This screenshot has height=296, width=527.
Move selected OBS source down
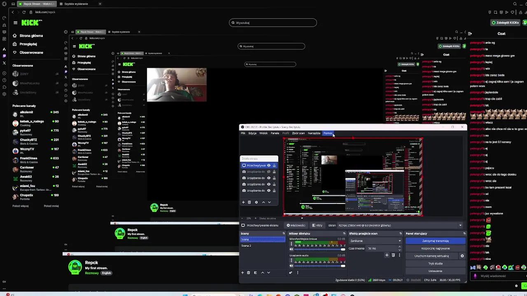tap(269, 202)
